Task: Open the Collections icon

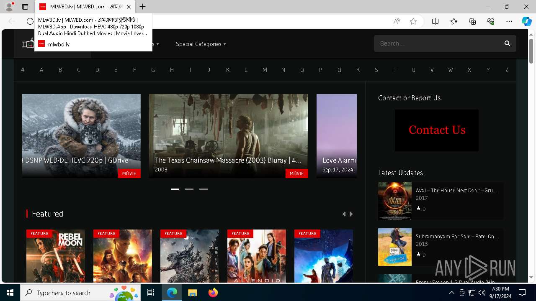Action: 472,21
